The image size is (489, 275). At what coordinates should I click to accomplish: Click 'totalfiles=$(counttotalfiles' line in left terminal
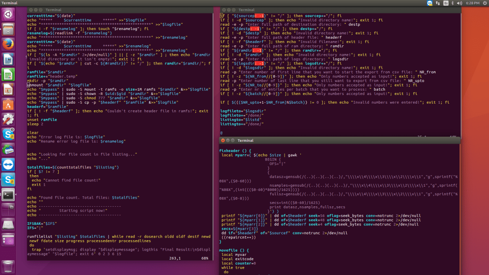pos(73,167)
